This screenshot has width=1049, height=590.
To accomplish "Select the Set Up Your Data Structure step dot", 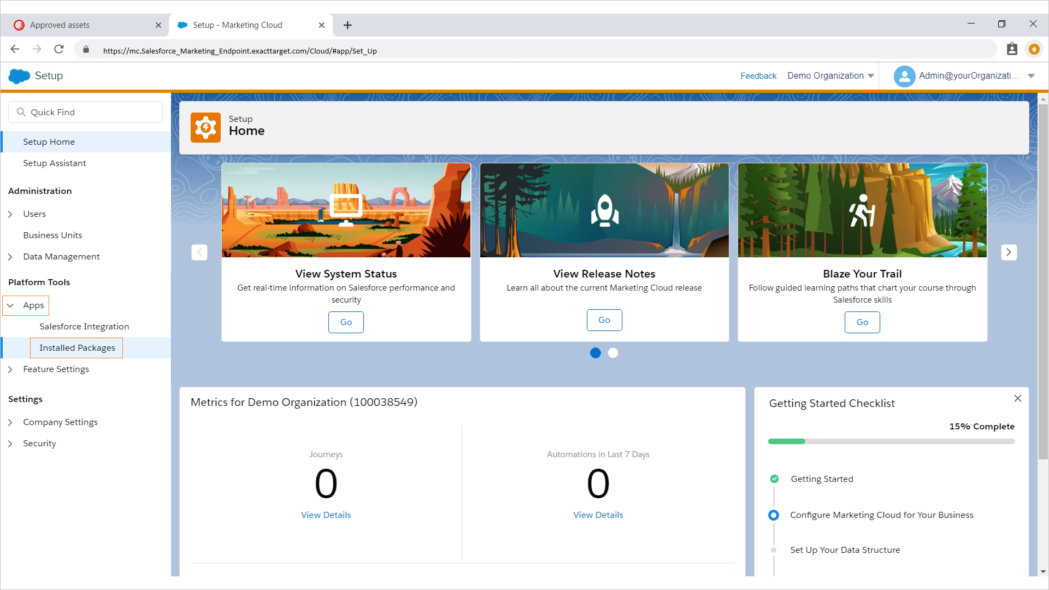I will coord(774,550).
